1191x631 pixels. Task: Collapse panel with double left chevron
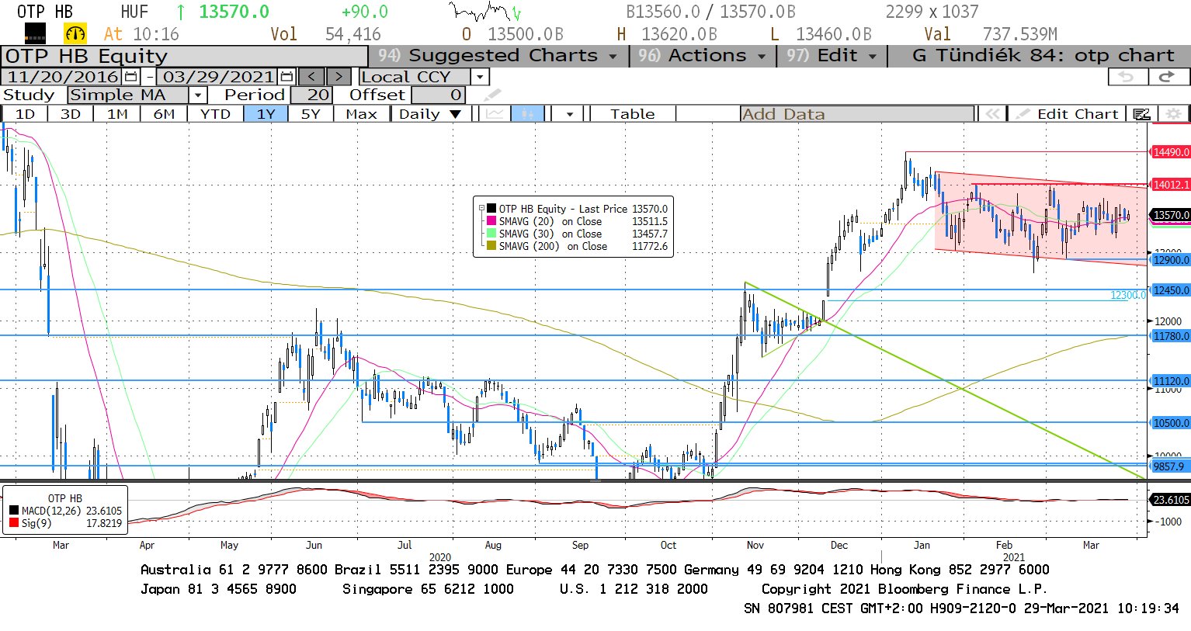tap(991, 114)
